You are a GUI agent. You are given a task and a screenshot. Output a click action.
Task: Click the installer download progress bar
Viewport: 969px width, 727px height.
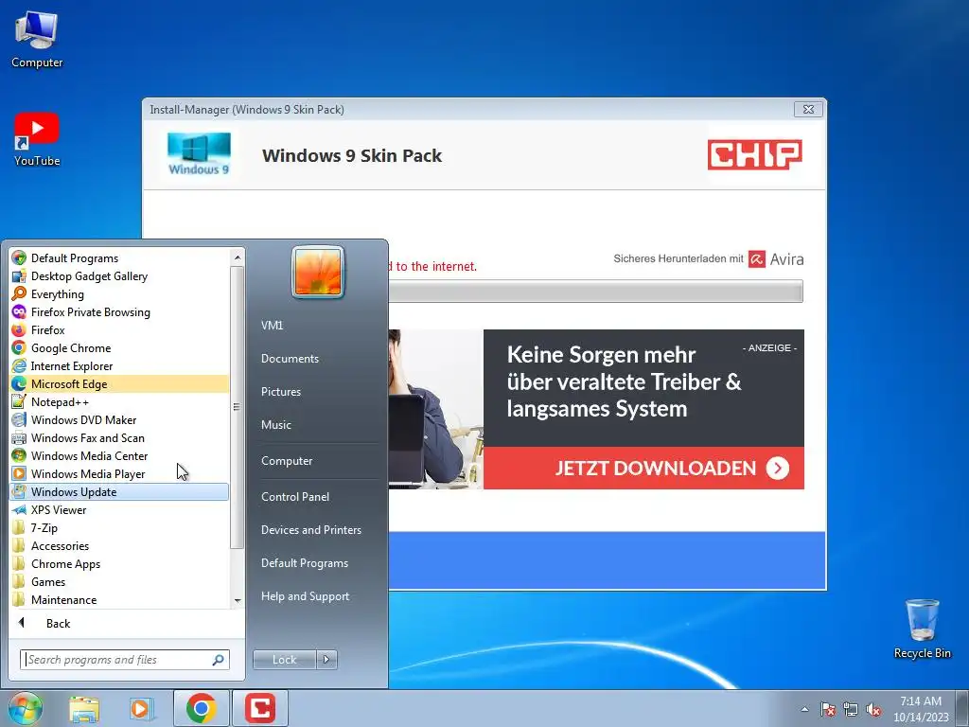tap(596, 292)
